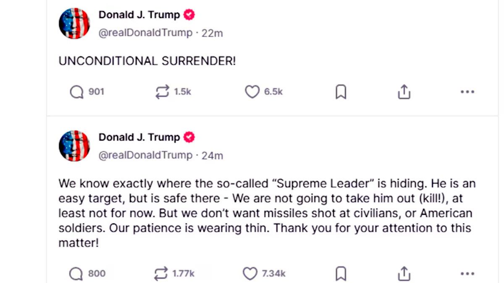The width and height of the screenshot is (504, 283).
Task: Reply to the Supreme Leader post
Action: 76,274
